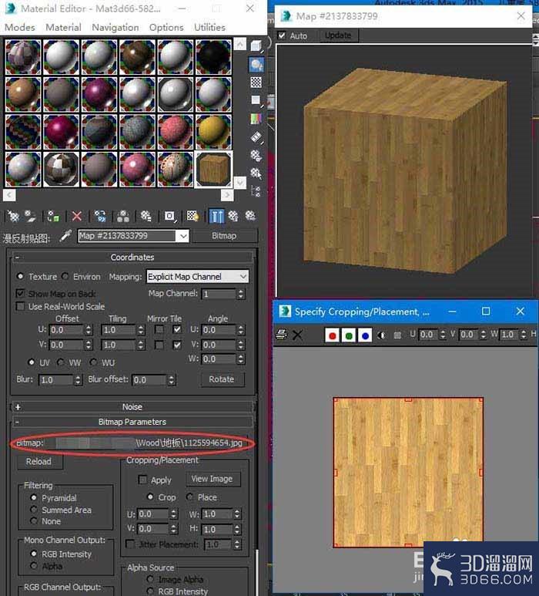
Task: Toggle Show End Result icon
Action: point(216,217)
